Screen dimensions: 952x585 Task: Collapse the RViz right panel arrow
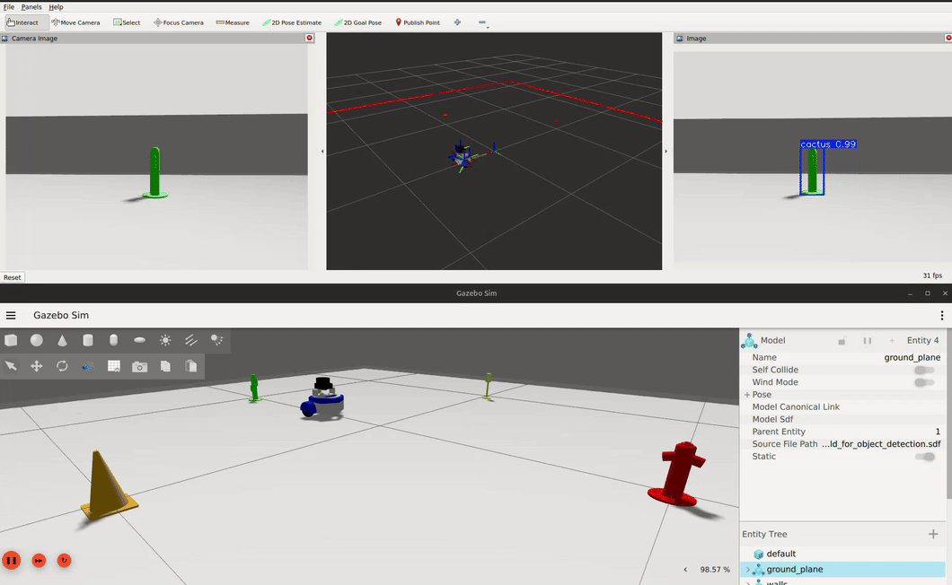point(666,151)
